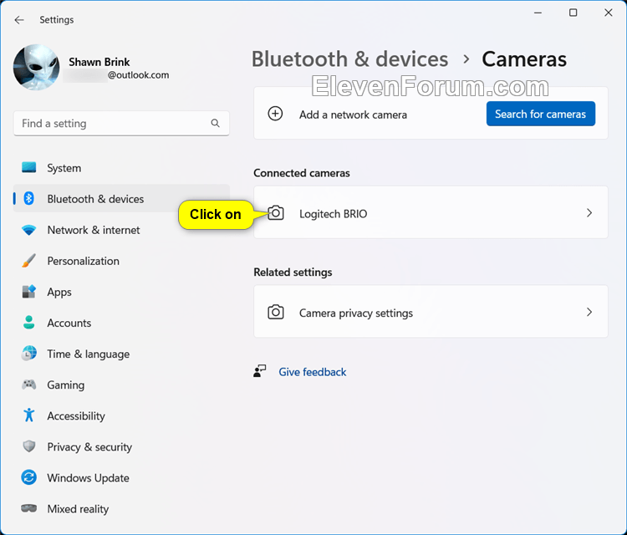Click the Accounts person icon
The height and width of the screenshot is (535, 627).
[x=28, y=323]
